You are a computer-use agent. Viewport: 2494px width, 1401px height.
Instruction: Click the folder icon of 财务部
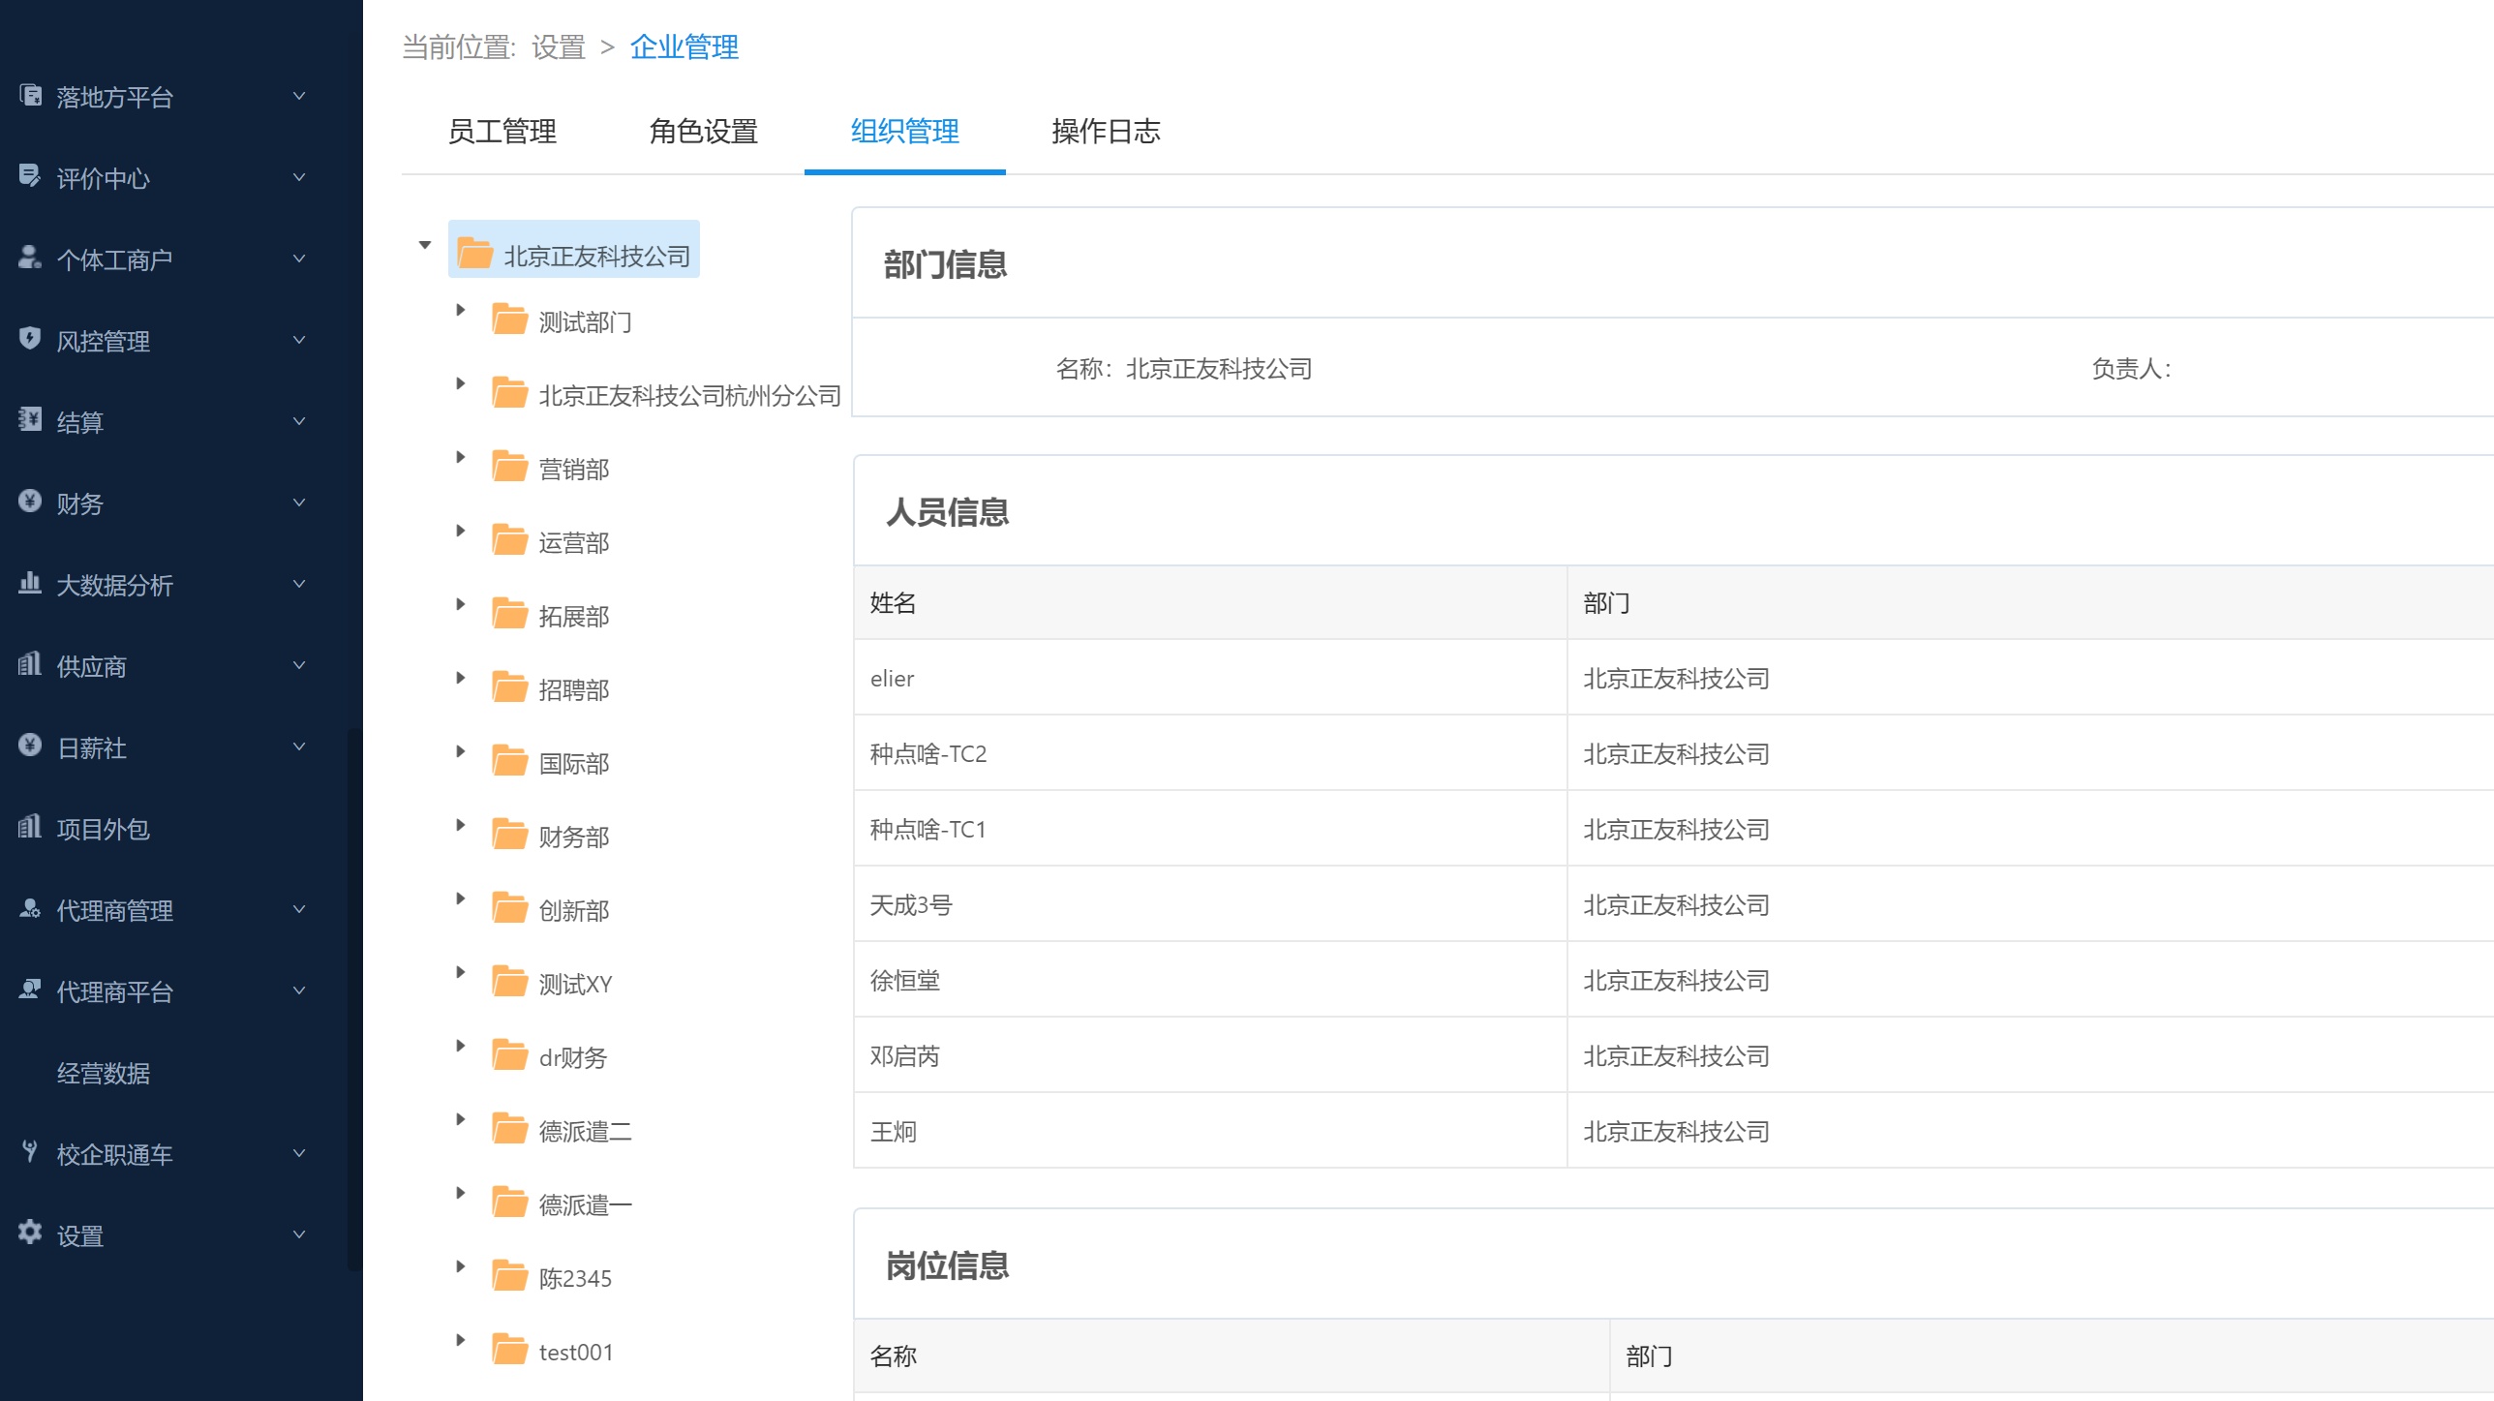pos(509,834)
